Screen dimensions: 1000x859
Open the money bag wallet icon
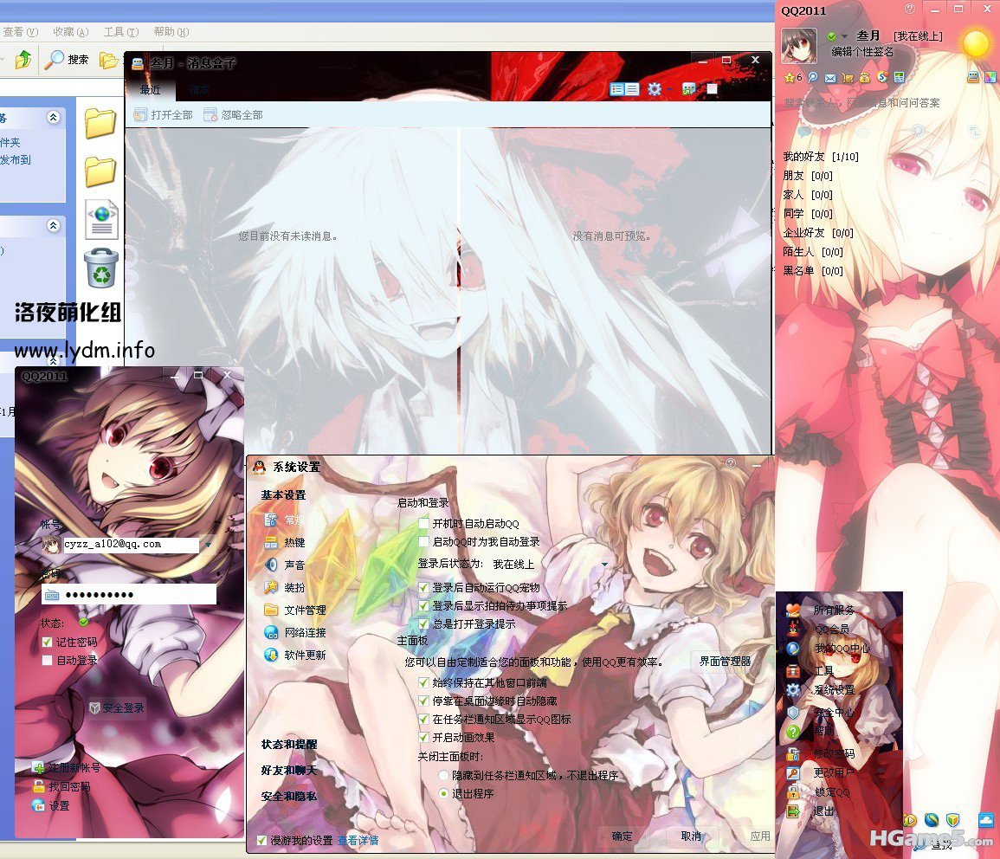[x=865, y=78]
